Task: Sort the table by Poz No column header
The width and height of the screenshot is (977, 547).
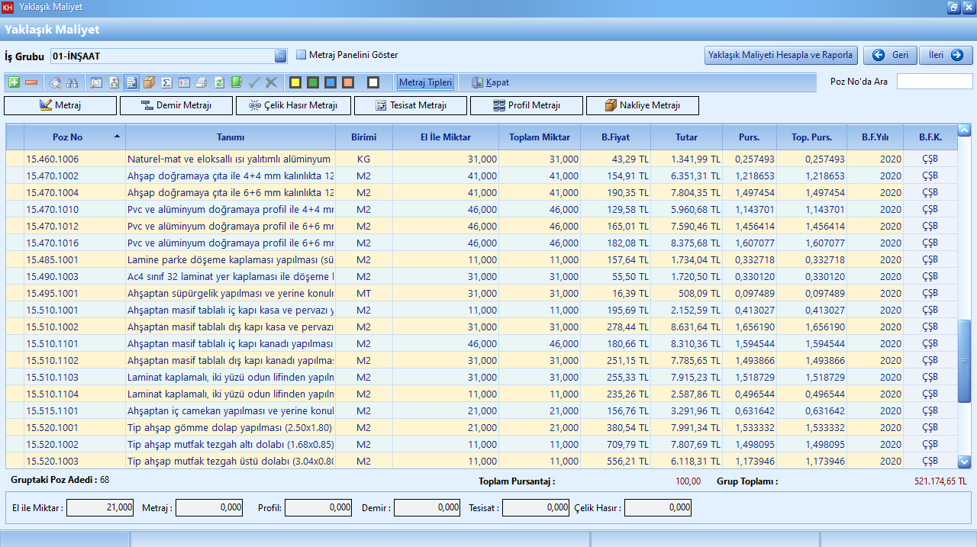Action: click(67, 137)
